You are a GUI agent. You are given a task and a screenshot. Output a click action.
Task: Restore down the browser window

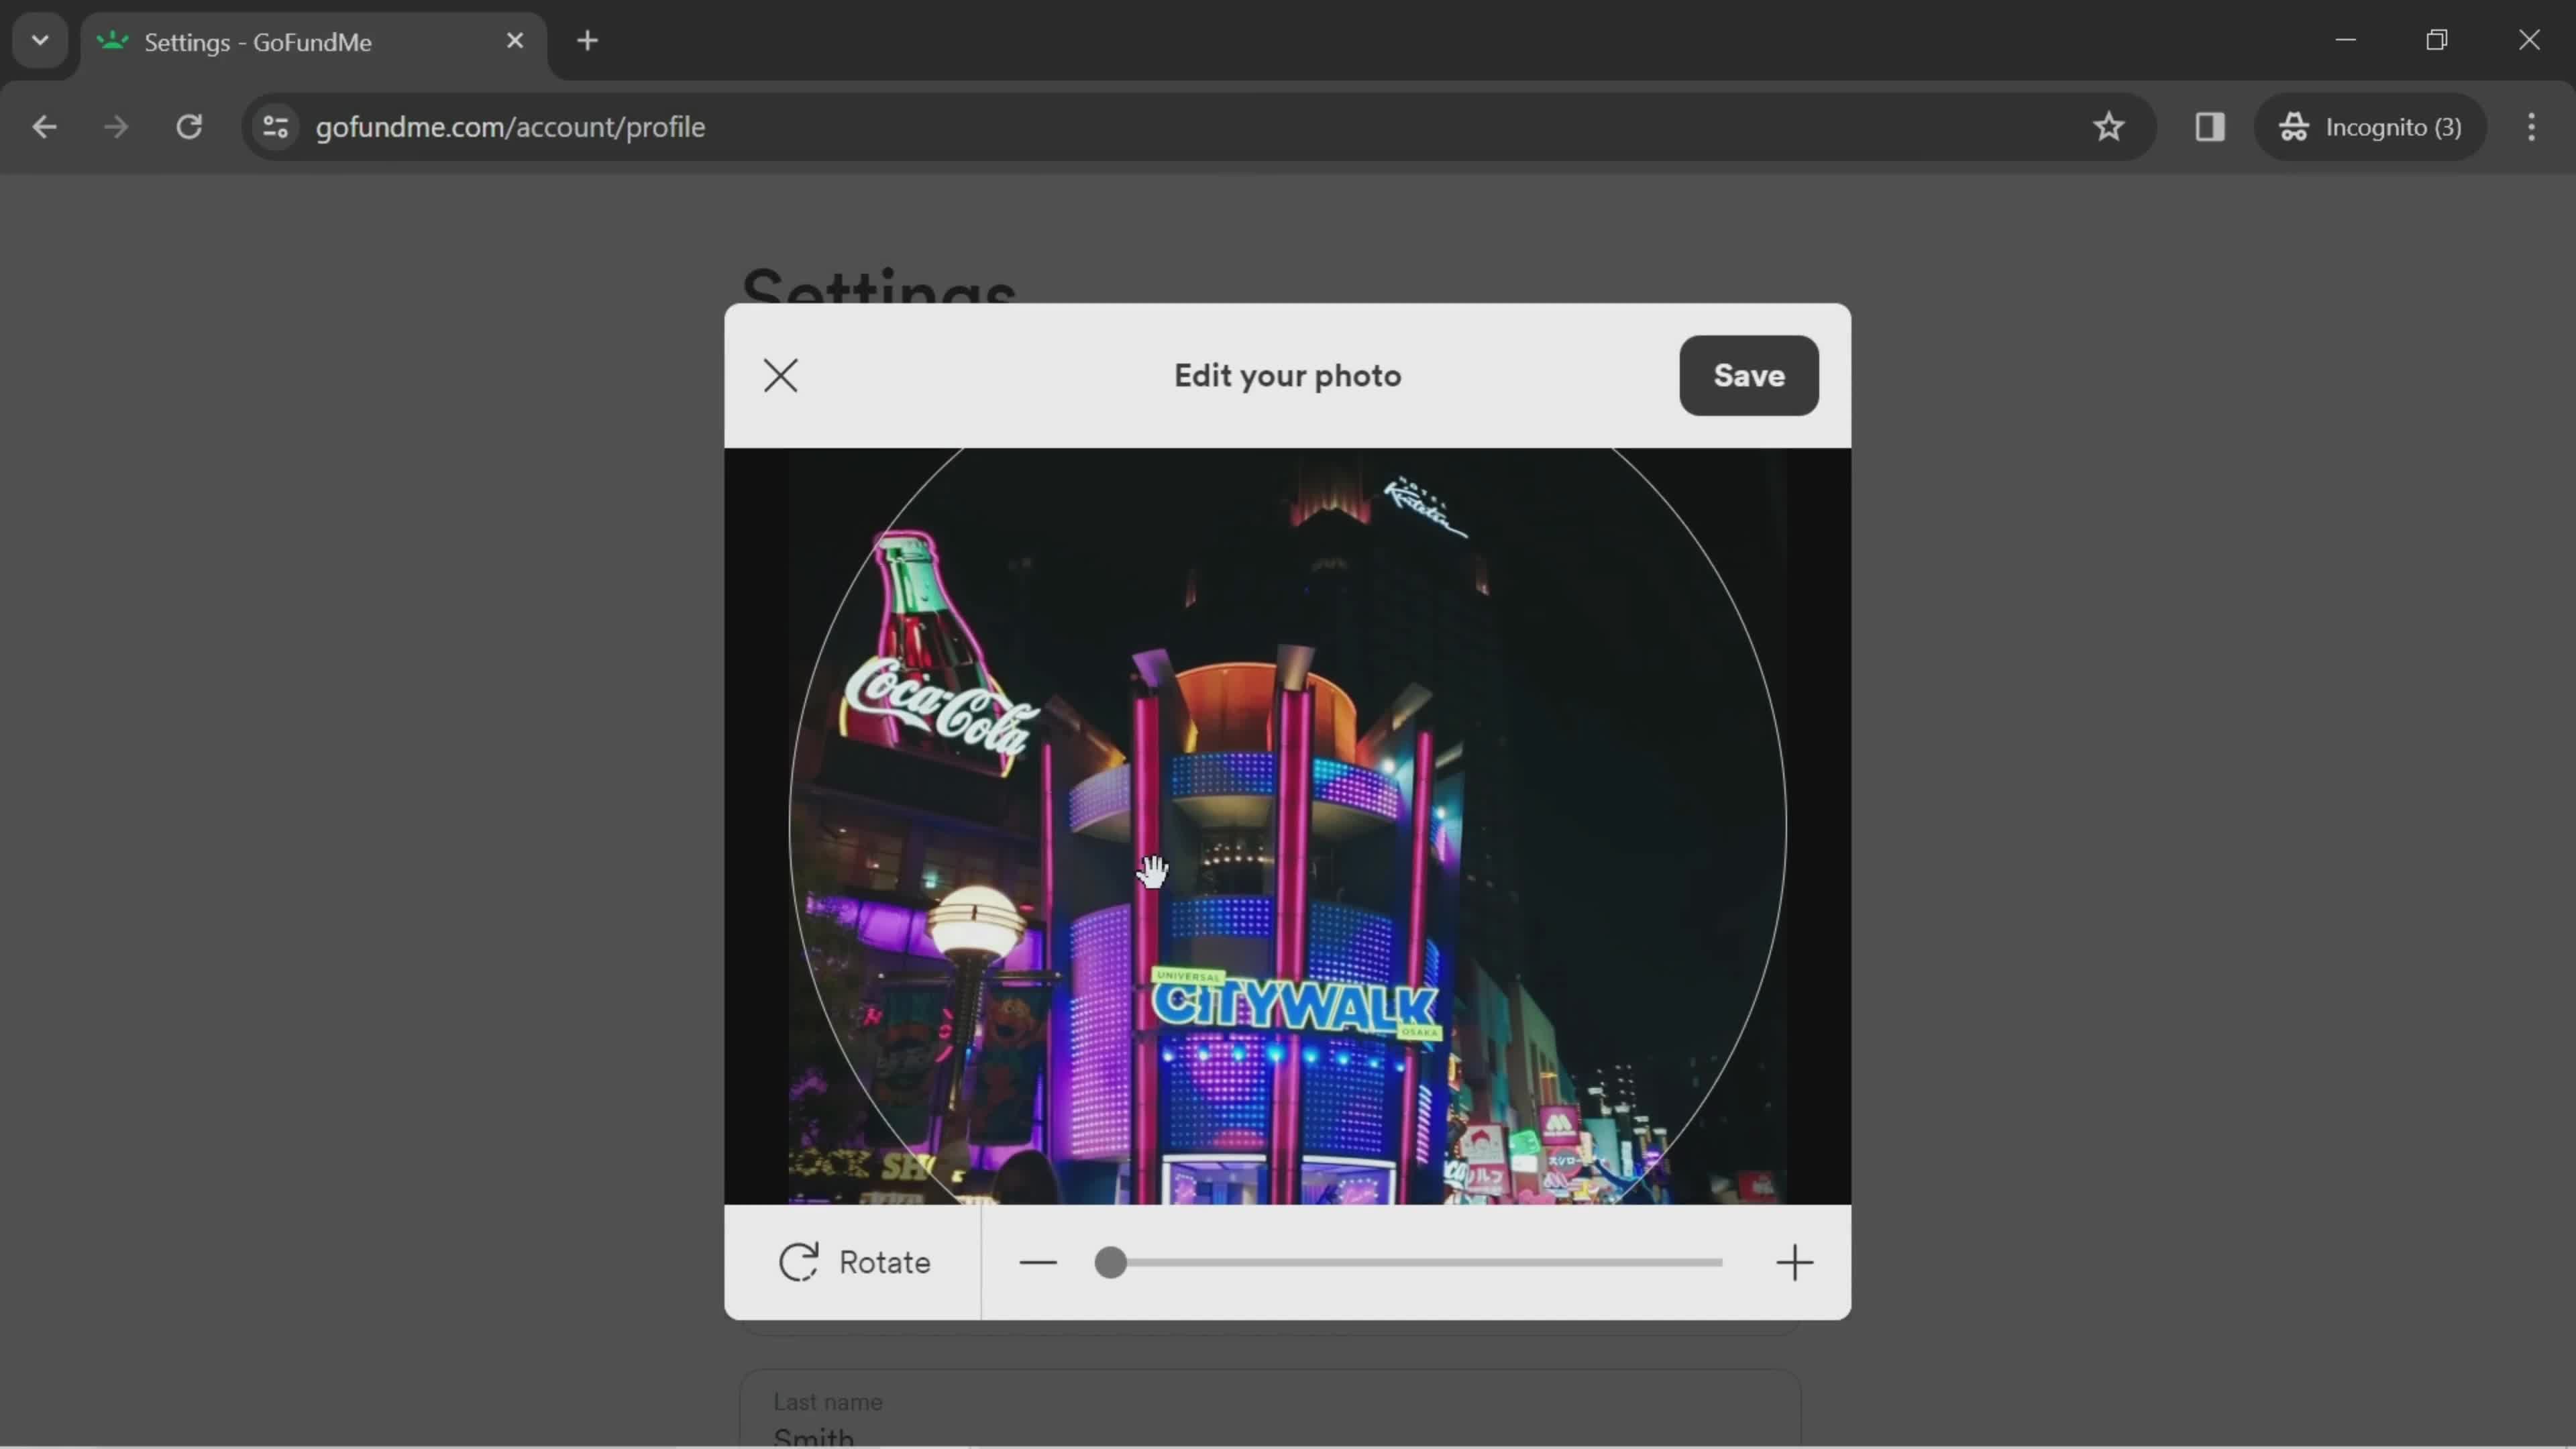tap(2437, 40)
